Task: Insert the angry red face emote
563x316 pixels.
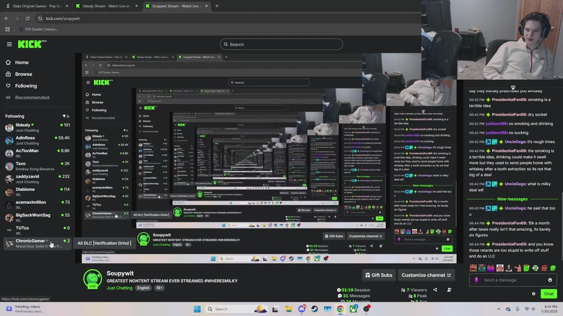Action: coord(544,268)
